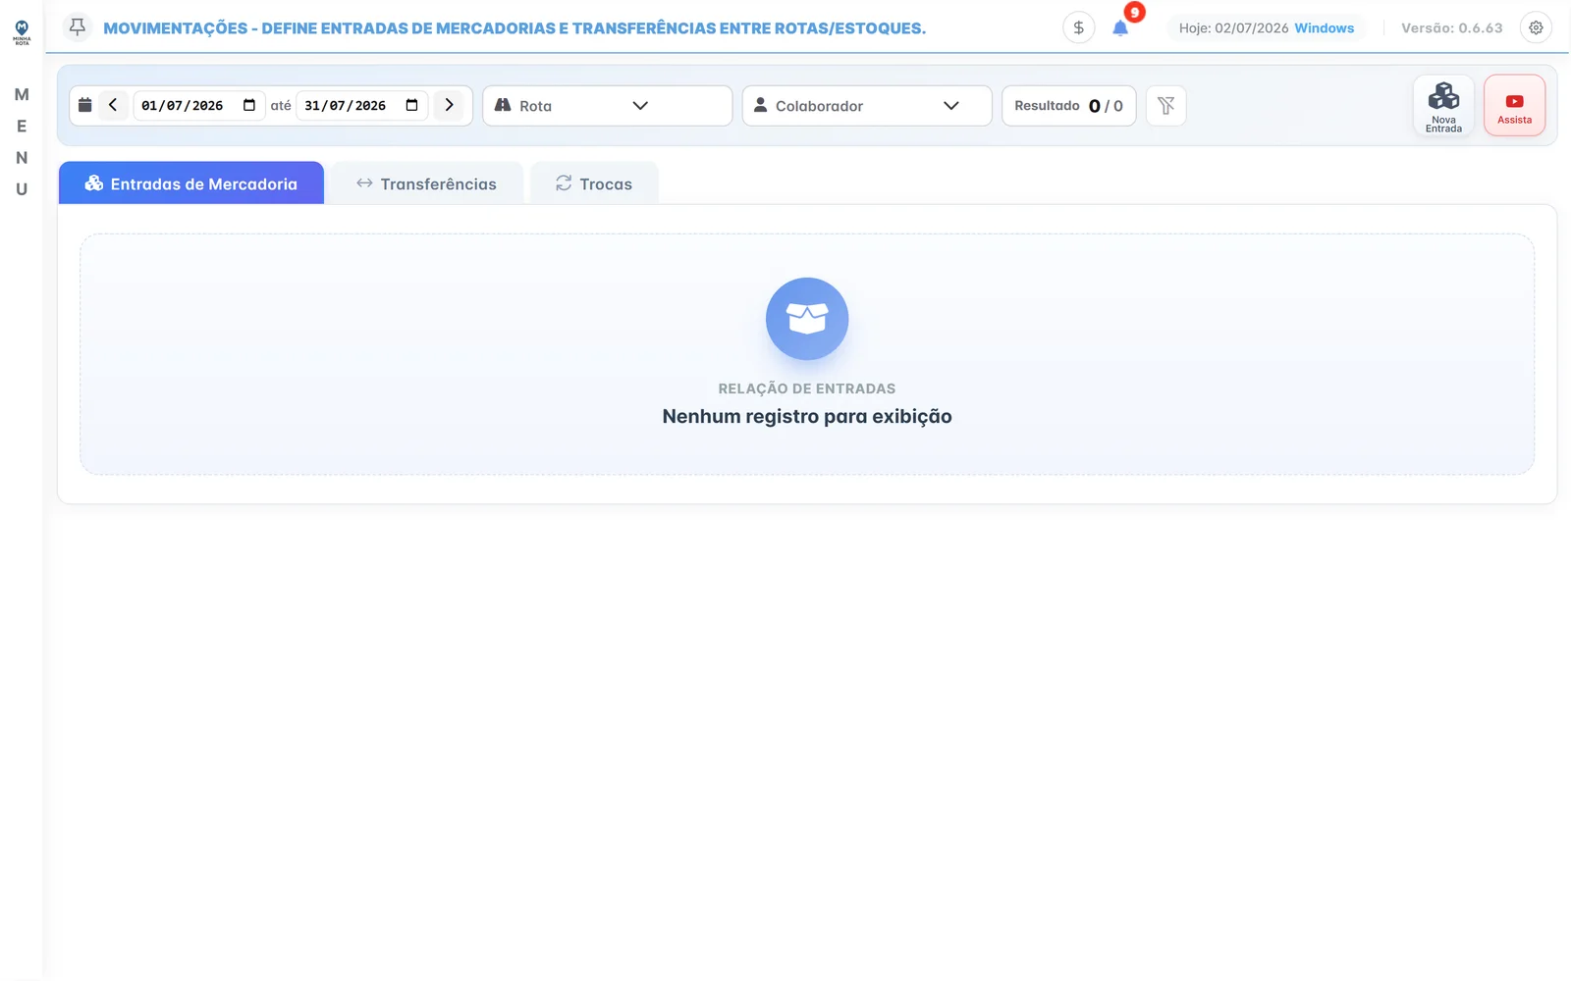1571x981 pixels.
Task: Open date picker for end date 31/07/2026
Action: click(x=412, y=105)
